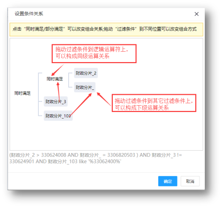Toggle the nested 同时满足 operator
Viewport: 223px width, 208px height.
55,79
